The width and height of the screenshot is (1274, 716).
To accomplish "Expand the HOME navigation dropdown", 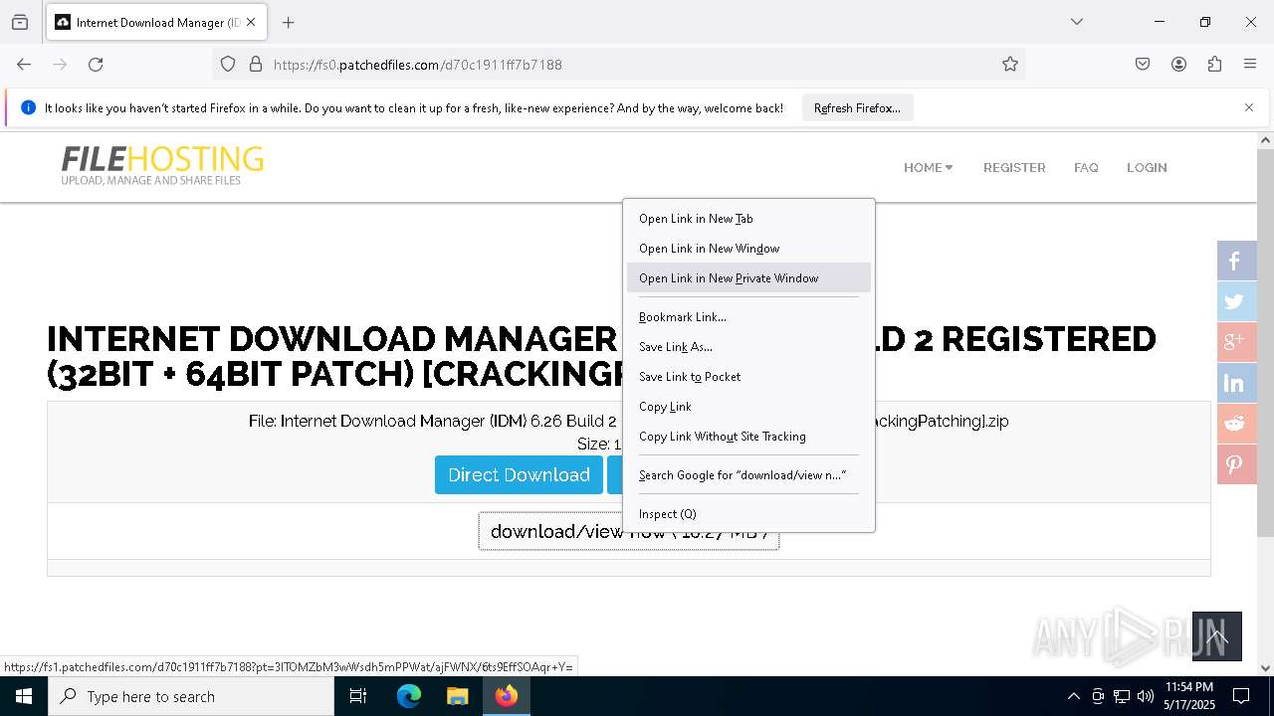I will pyautogui.click(x=928, y=168).
